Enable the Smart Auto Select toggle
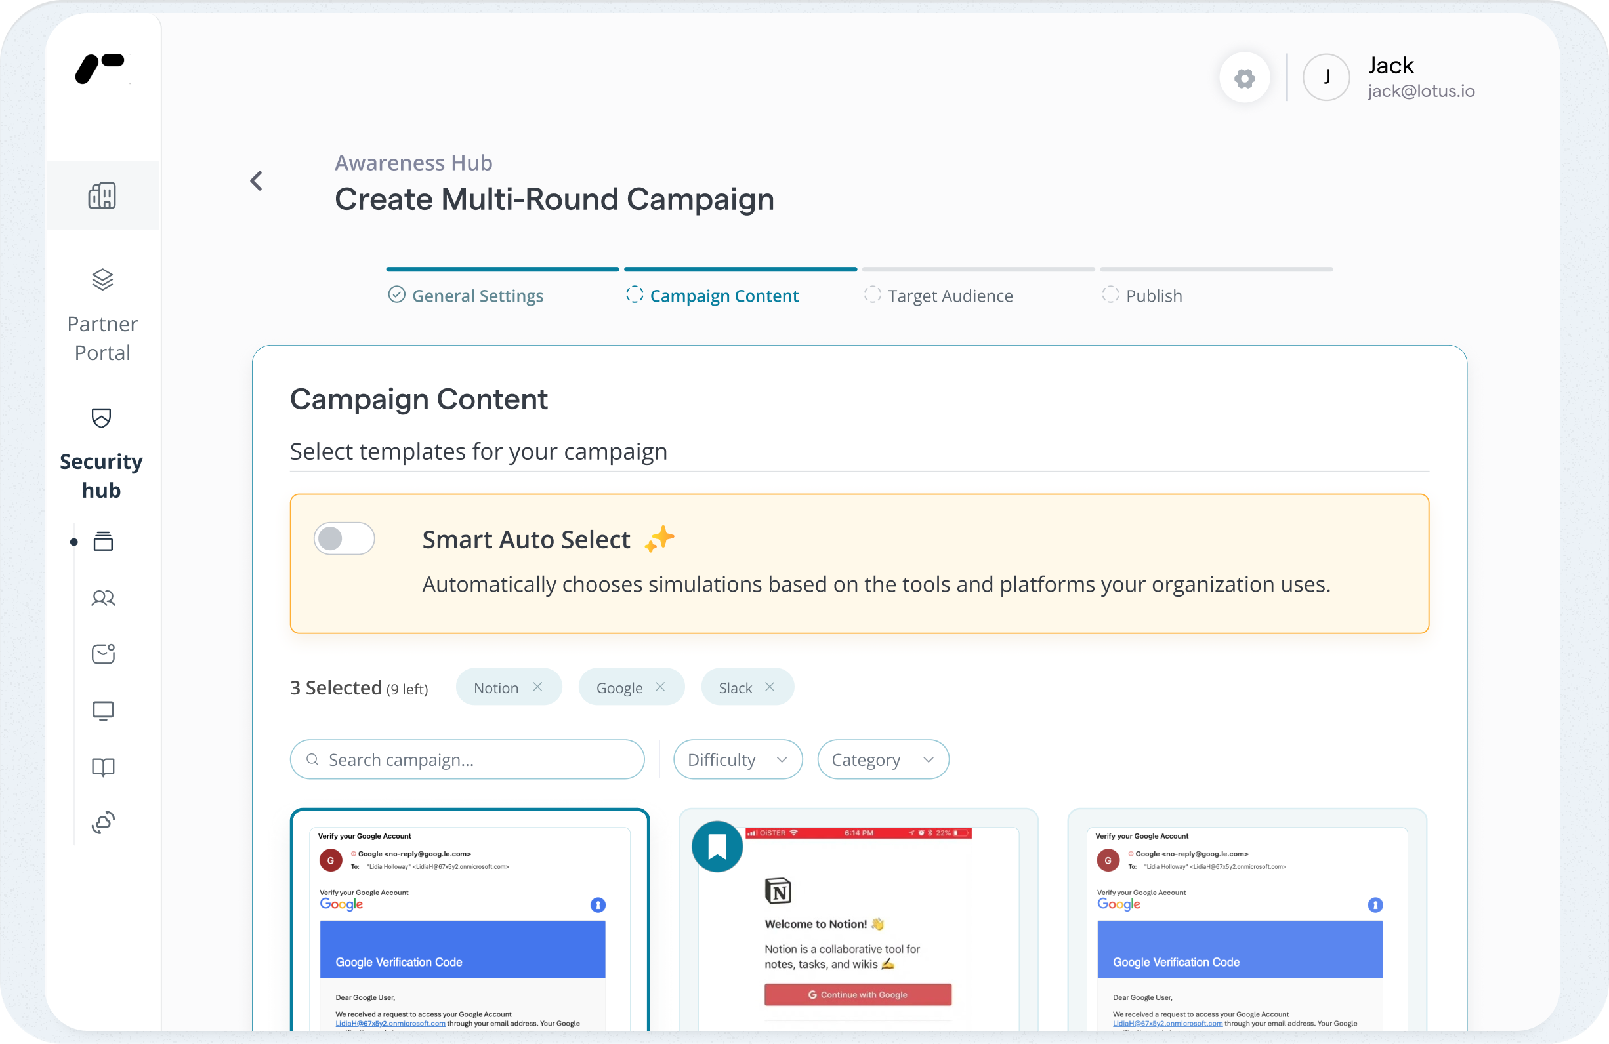Screen dimensions: 1609x1044 pos(344,538)
